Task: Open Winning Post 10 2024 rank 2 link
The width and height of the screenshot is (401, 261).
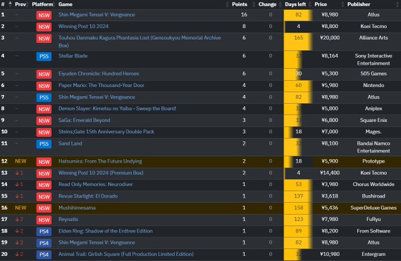Action: [83, 27]
